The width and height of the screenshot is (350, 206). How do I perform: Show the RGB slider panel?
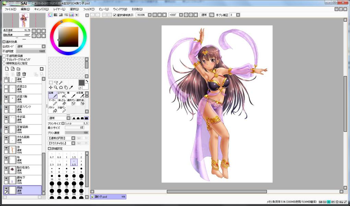pyautogui.click(x=56, y=15)
